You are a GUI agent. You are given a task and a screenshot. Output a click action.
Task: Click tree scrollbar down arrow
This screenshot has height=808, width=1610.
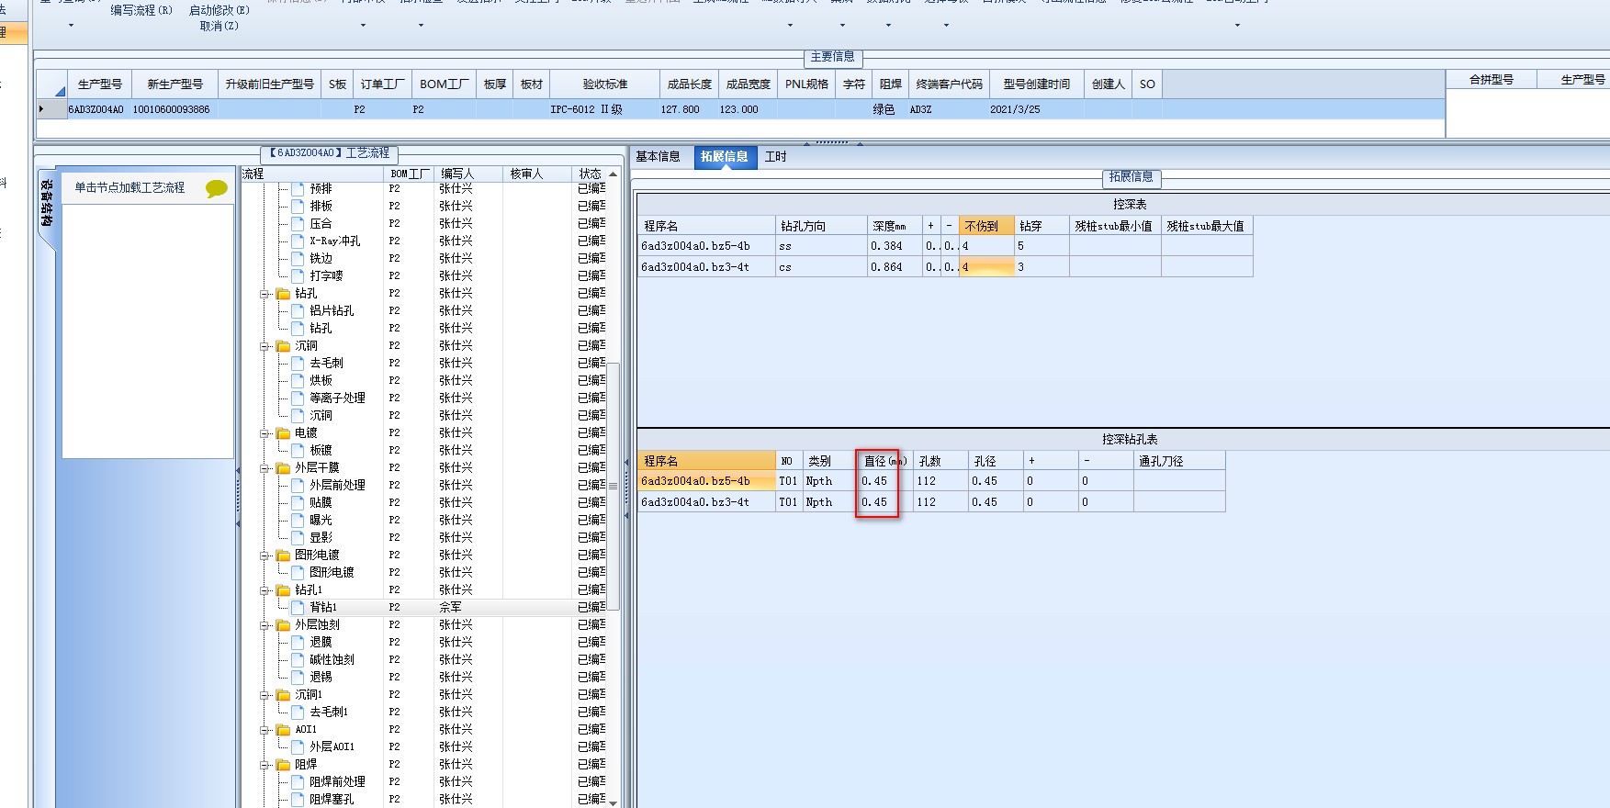click(613, 802)
